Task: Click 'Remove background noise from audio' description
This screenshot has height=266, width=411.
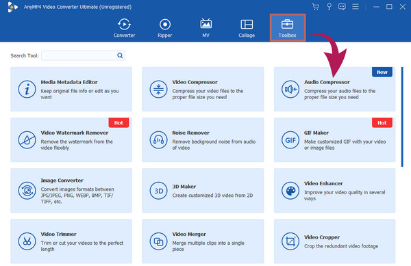Action: point(214,145)
